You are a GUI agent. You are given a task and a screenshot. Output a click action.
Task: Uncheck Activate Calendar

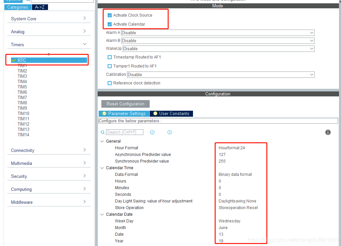(x=110, y=24)
